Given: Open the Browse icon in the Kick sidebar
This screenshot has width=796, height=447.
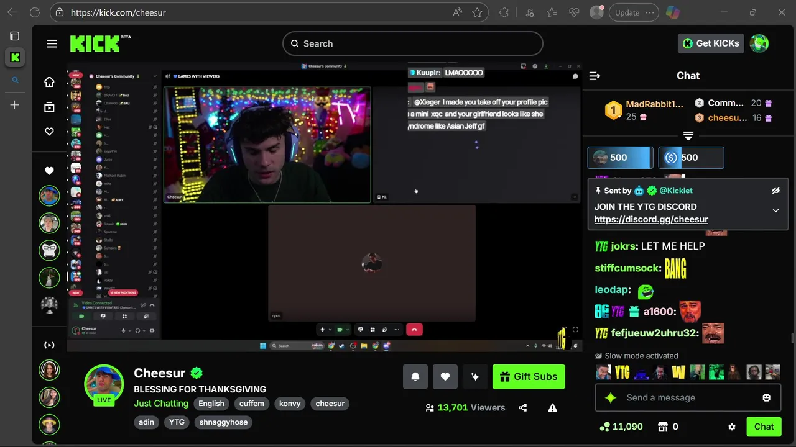Looking at the screenshot, I should tap(49, 107).
